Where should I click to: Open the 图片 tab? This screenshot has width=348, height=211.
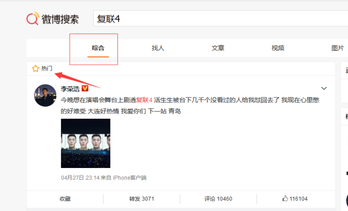coord(337,48)
